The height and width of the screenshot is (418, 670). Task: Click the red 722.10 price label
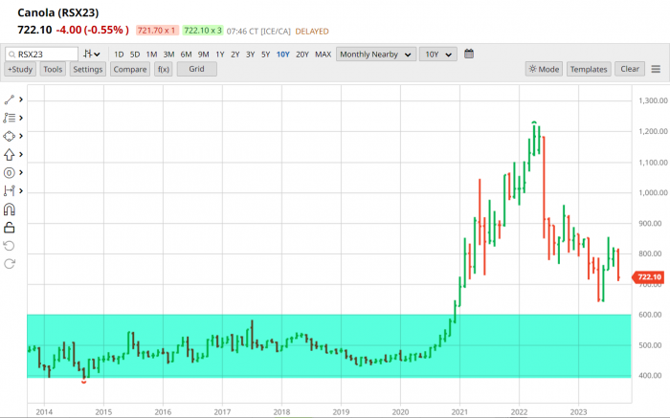647,277
